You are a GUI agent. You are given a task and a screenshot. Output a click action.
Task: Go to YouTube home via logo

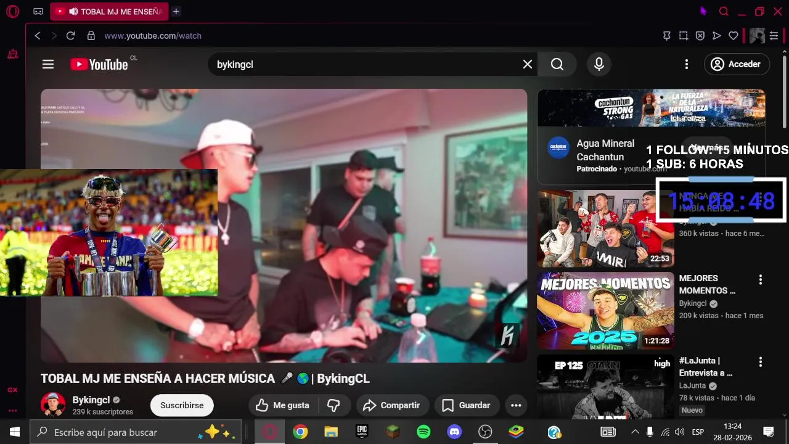coord(99,64)
